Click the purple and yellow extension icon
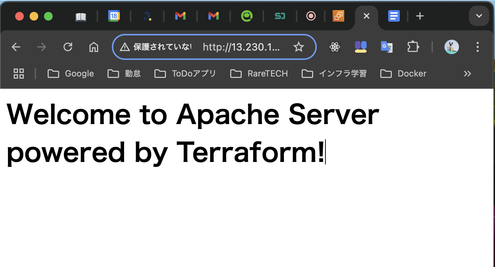Image resolution: width=495 pixels, height=267 pixels. coord(361,47)
